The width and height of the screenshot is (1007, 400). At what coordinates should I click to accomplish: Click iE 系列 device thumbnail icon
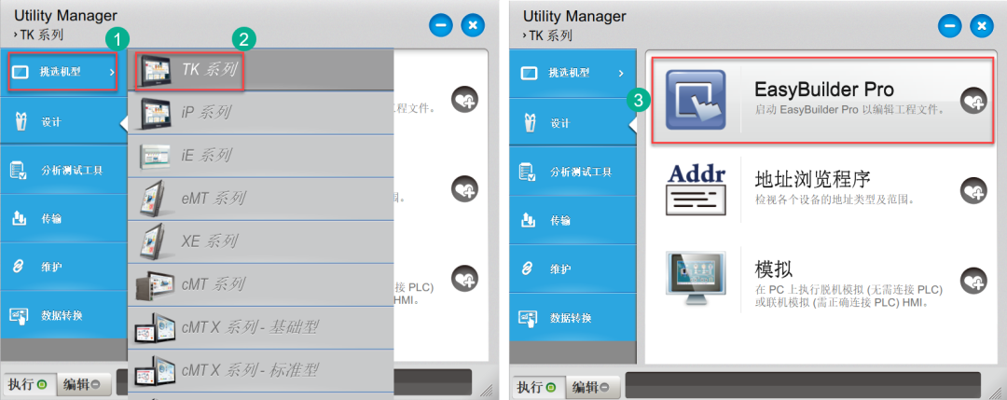[x=154, y=156]
